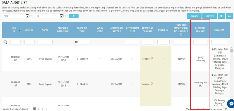The image size is (234, 111).
Task: Click the From date input field
Action: (x=14, y=16)
